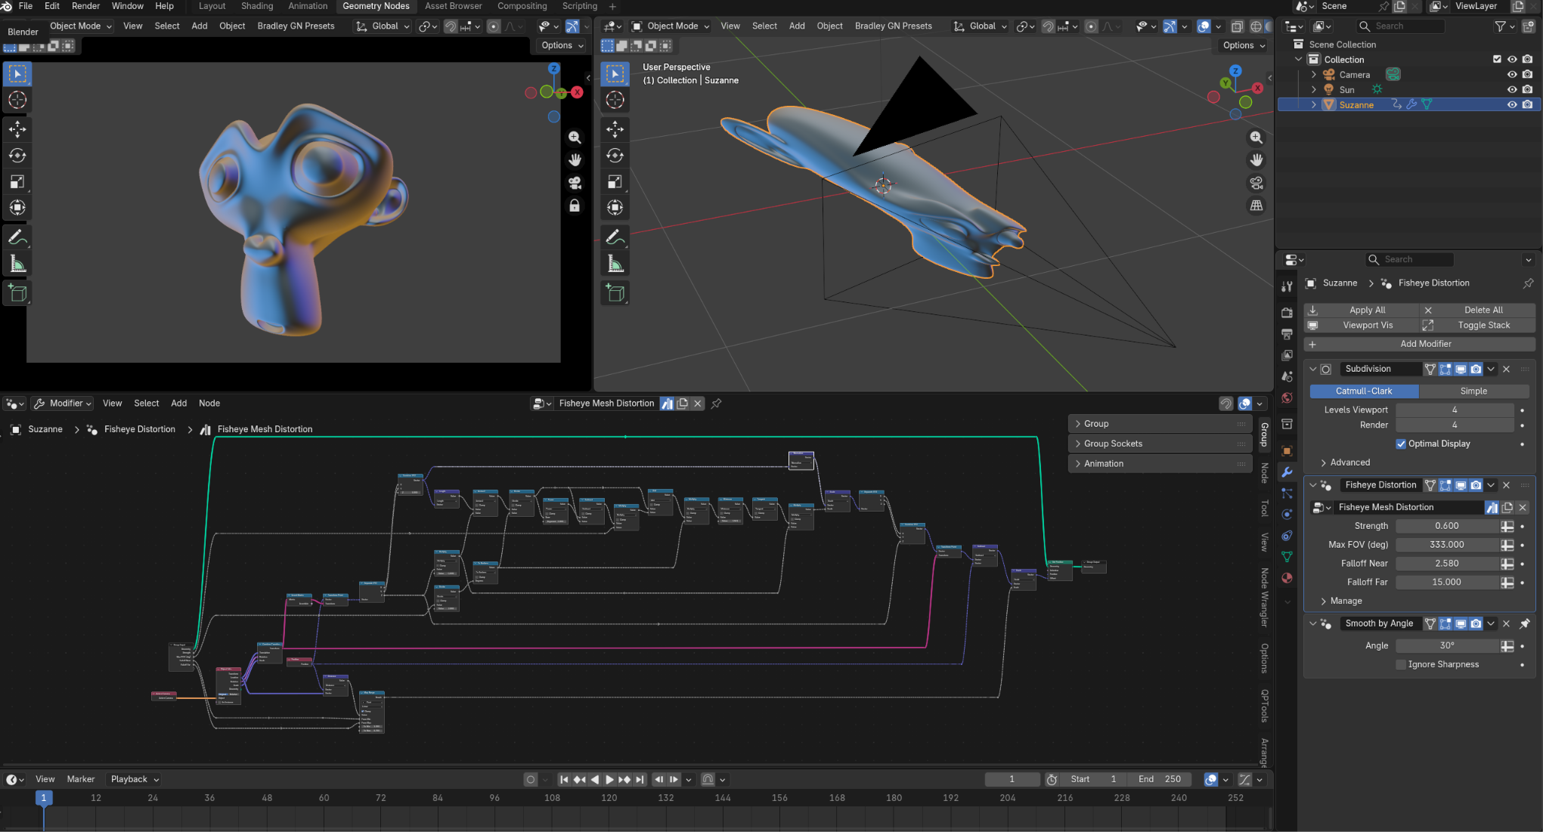Click the Apply All button
Image resolution: width=1543 pixels, height=832 pixels.
1362,310
